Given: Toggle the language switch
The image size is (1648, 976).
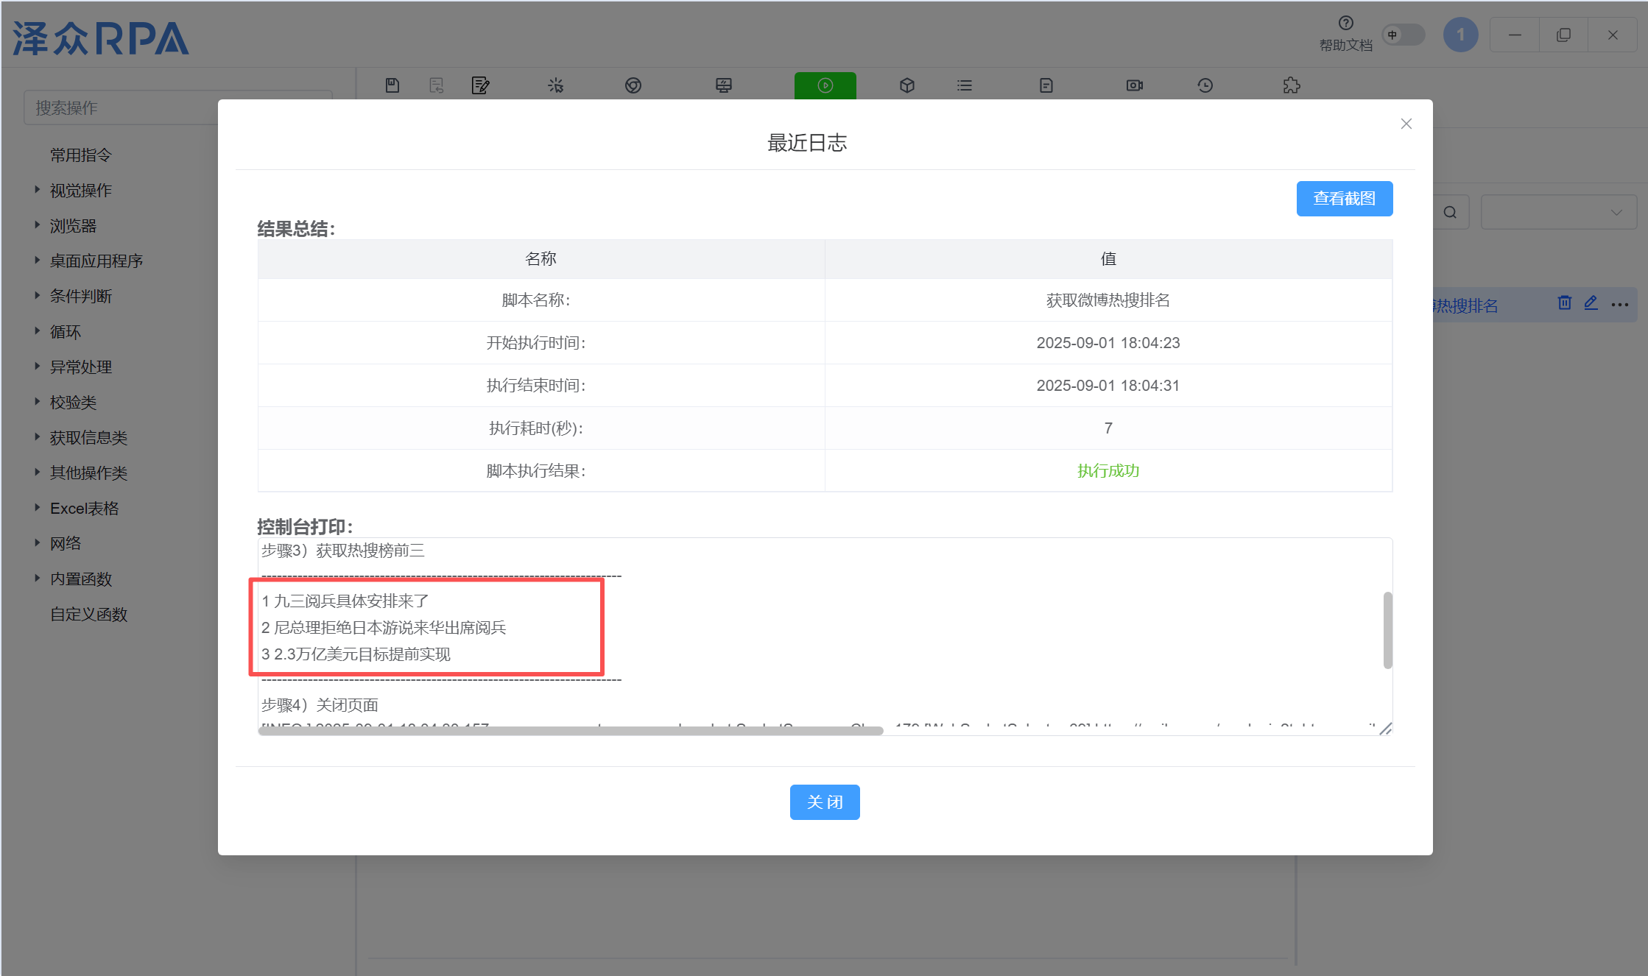Looking at the screenshot, I should click(x=1403, y=35).
